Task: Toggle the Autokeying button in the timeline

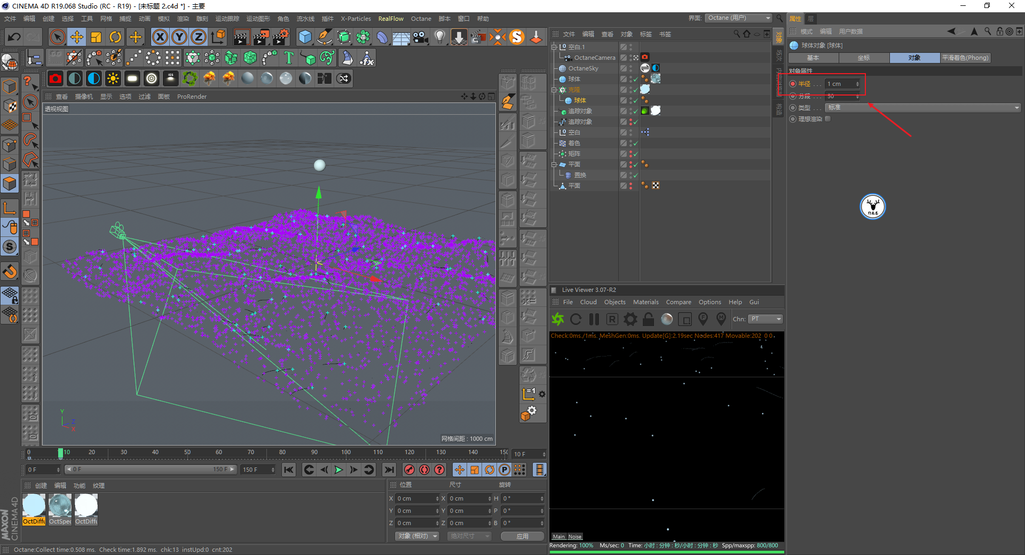Action: click(x=424, y=470)
